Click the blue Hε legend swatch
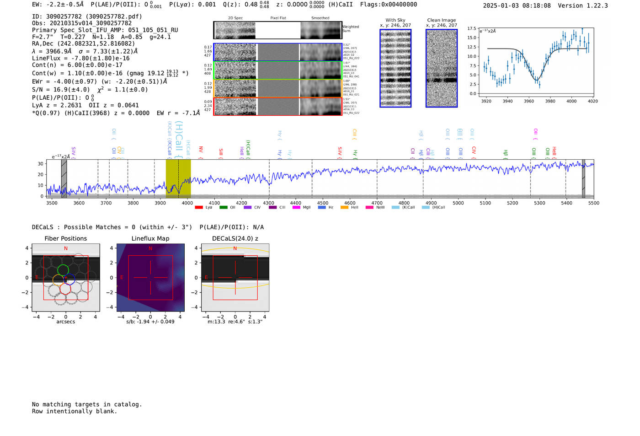The image size is (640, 436). tap(322, 207)
